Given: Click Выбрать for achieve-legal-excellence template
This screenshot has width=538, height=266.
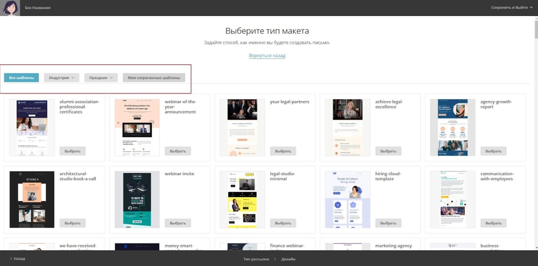Looking at the screenshot, I should [388, 151].
